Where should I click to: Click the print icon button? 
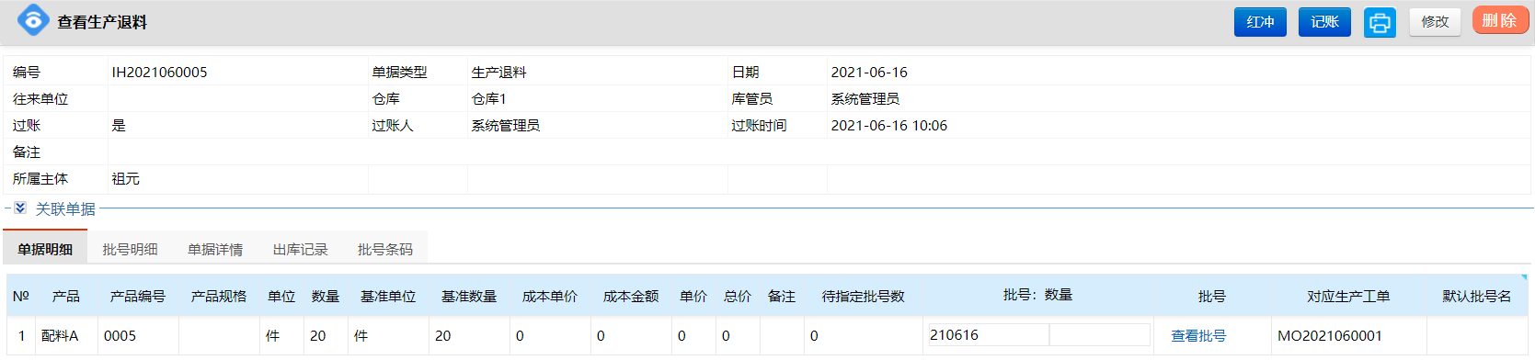point(1380,22)
